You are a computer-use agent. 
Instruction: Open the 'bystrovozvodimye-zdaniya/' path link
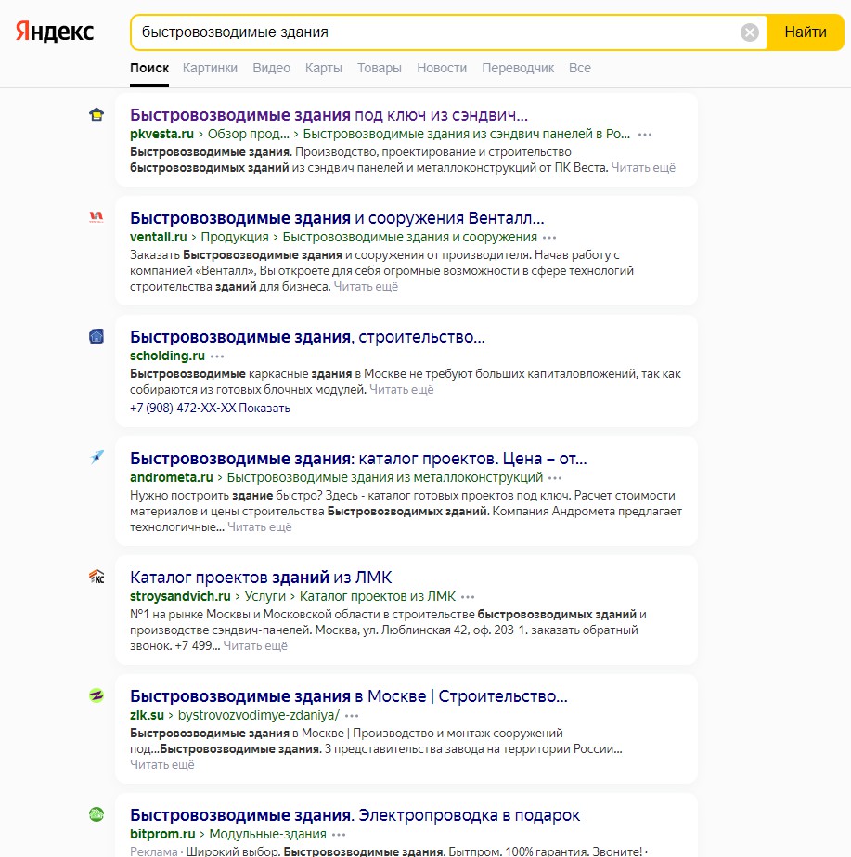tap(258, 715)
